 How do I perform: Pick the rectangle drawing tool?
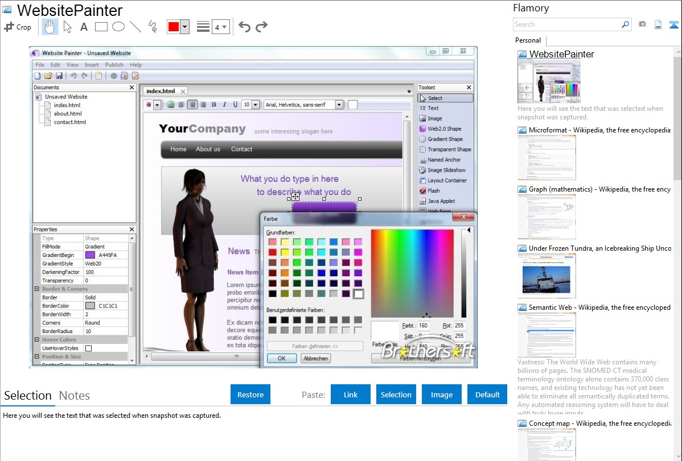[x=101, y=27]
